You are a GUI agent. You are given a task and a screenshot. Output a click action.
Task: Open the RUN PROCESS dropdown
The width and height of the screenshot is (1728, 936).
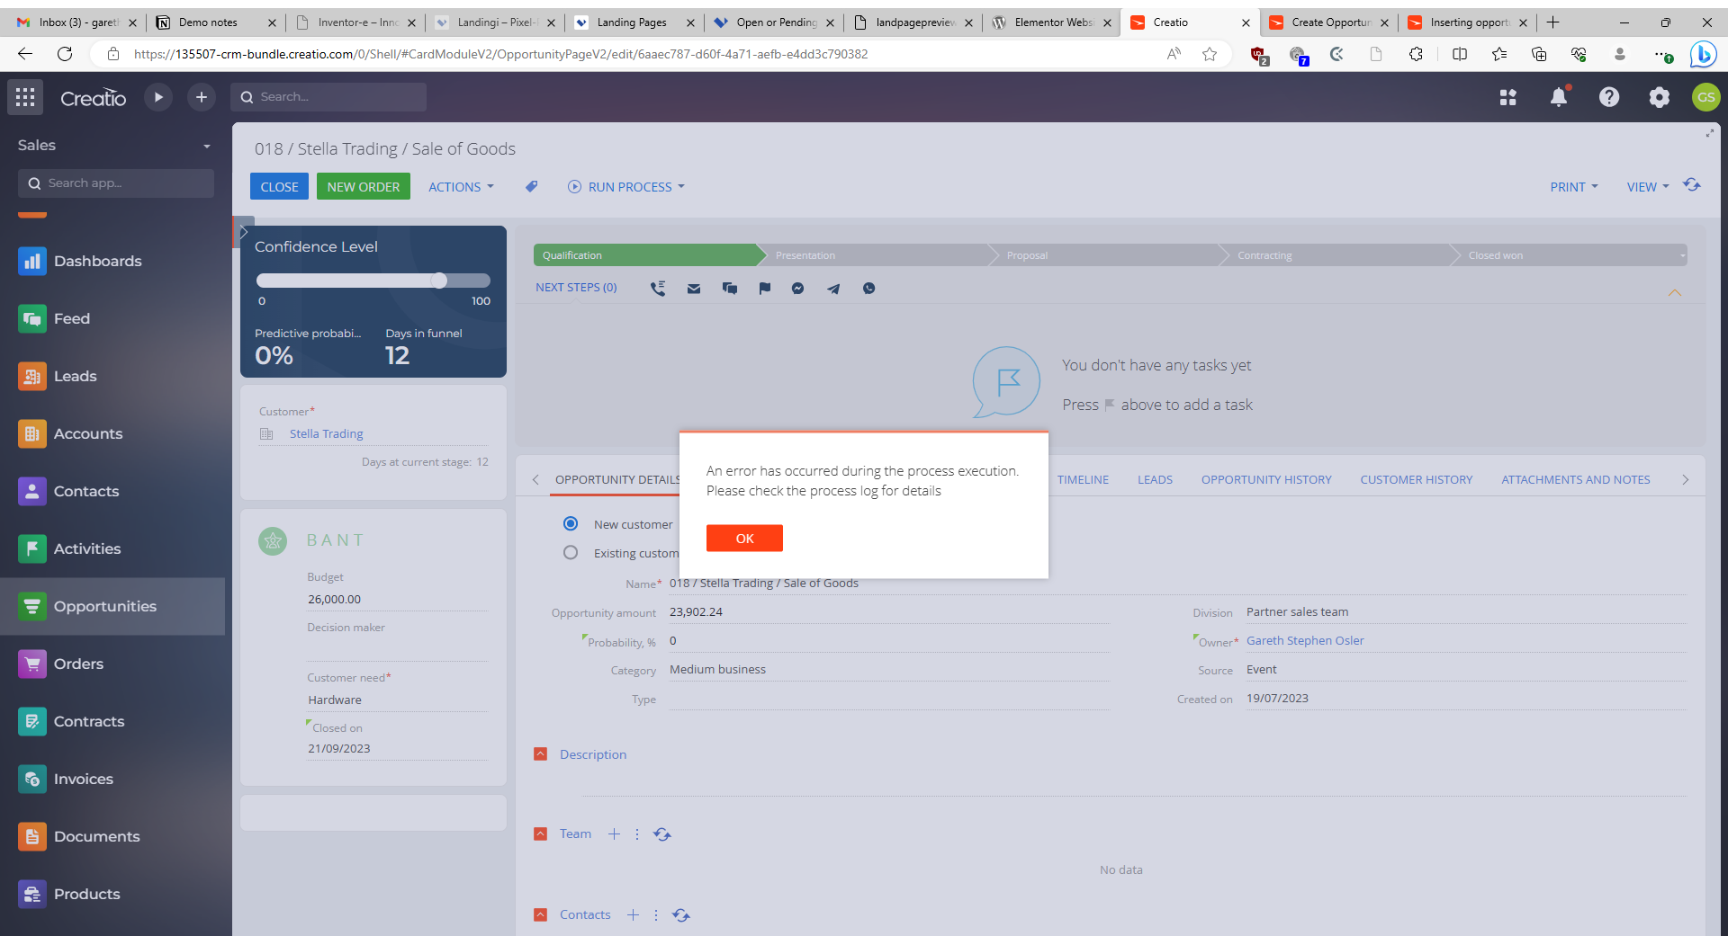tap(626, 187)
